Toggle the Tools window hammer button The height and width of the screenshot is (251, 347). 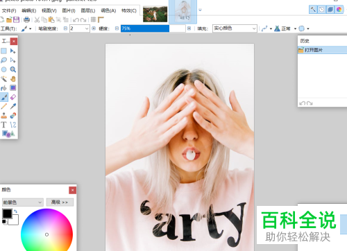pos(313,10)
